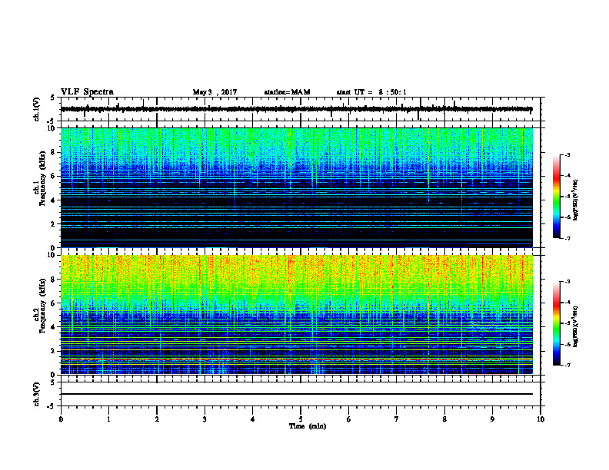Click inside the ch.2 spectrogram panel
The width and height of the screenshot is (609, 470).
pyautogui.click(x=297, y=315)
